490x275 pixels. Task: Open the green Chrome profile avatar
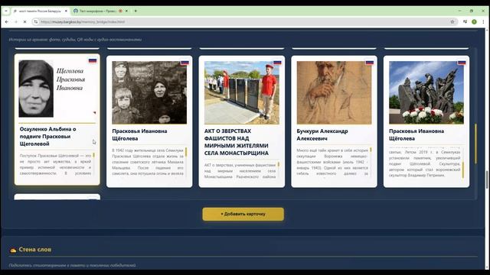(474, 22)
